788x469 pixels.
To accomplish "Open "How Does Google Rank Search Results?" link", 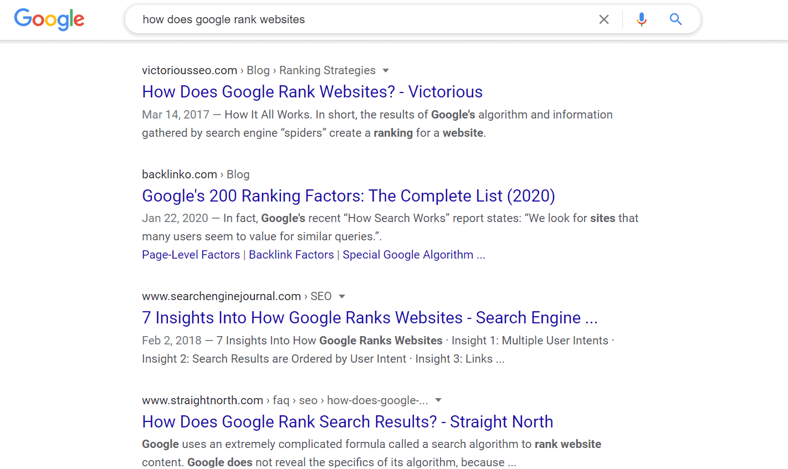I will 347,421.
